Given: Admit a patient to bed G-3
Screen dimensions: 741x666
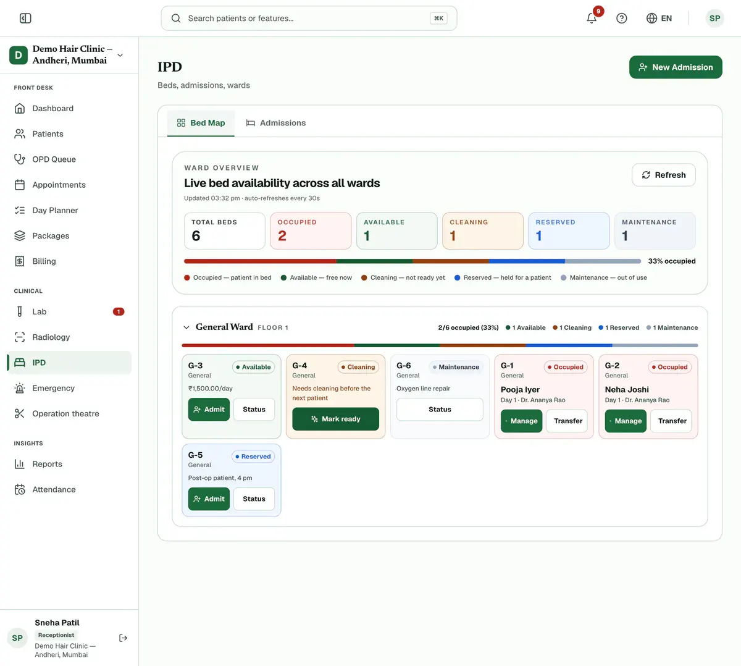Looking at the screenshot, I should coord(209,410).
